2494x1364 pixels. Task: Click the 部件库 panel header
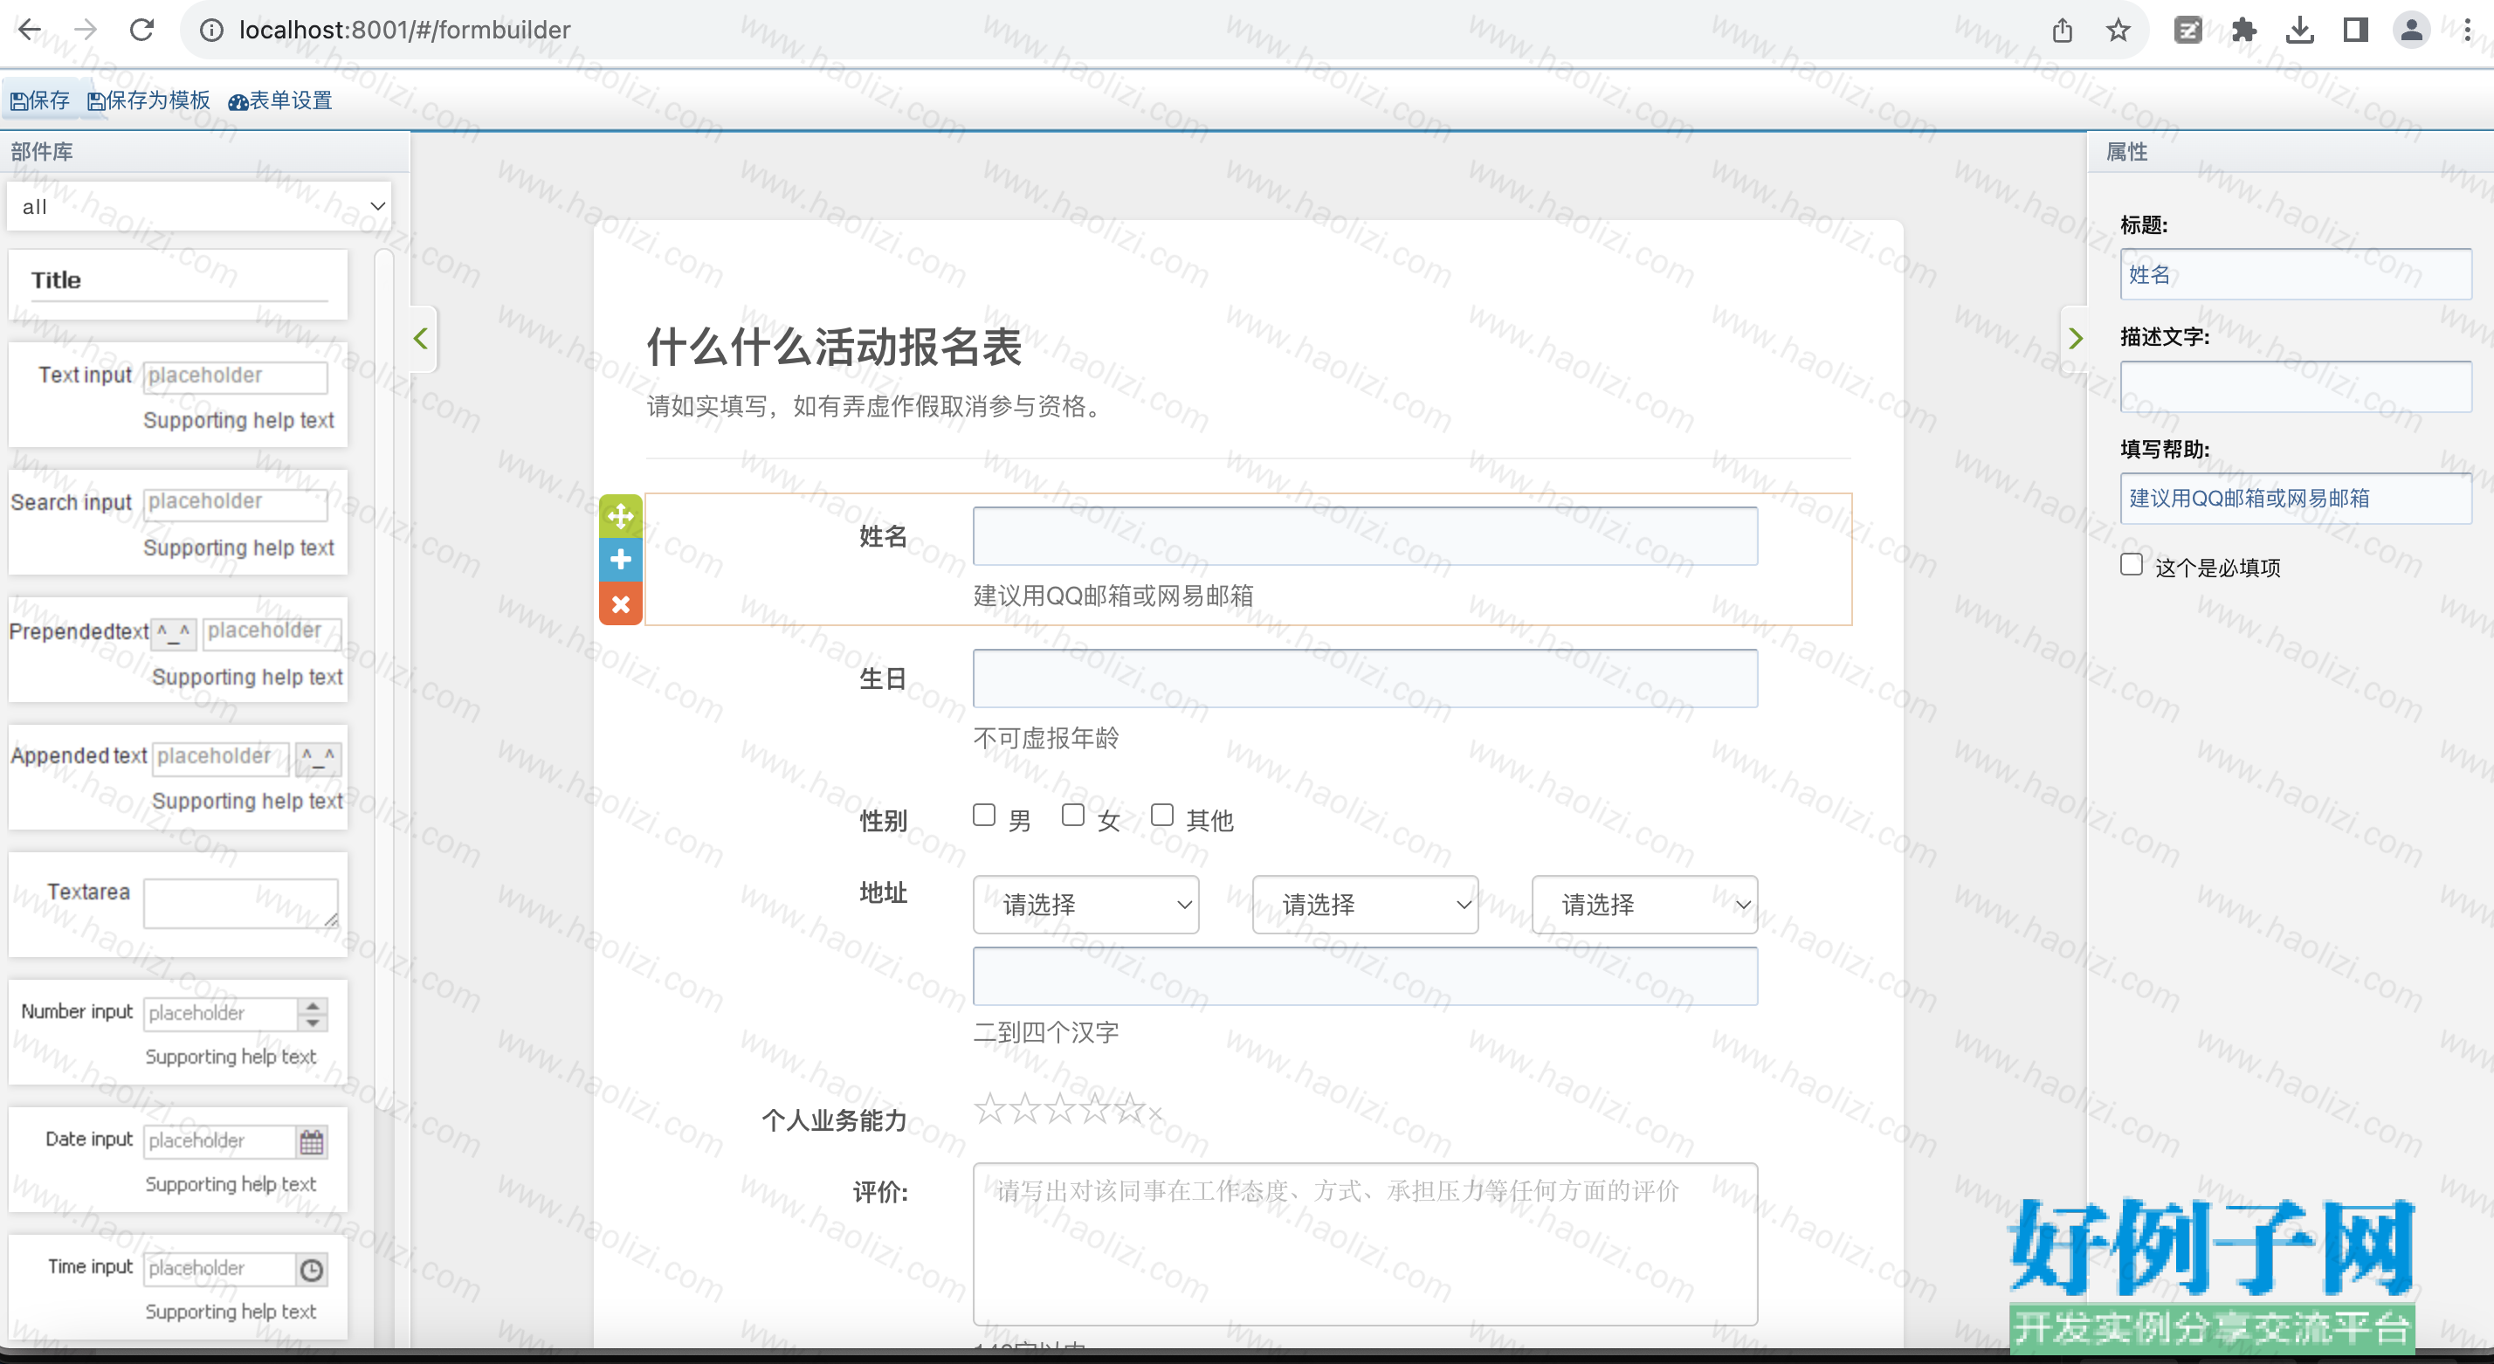pos(205,152)
